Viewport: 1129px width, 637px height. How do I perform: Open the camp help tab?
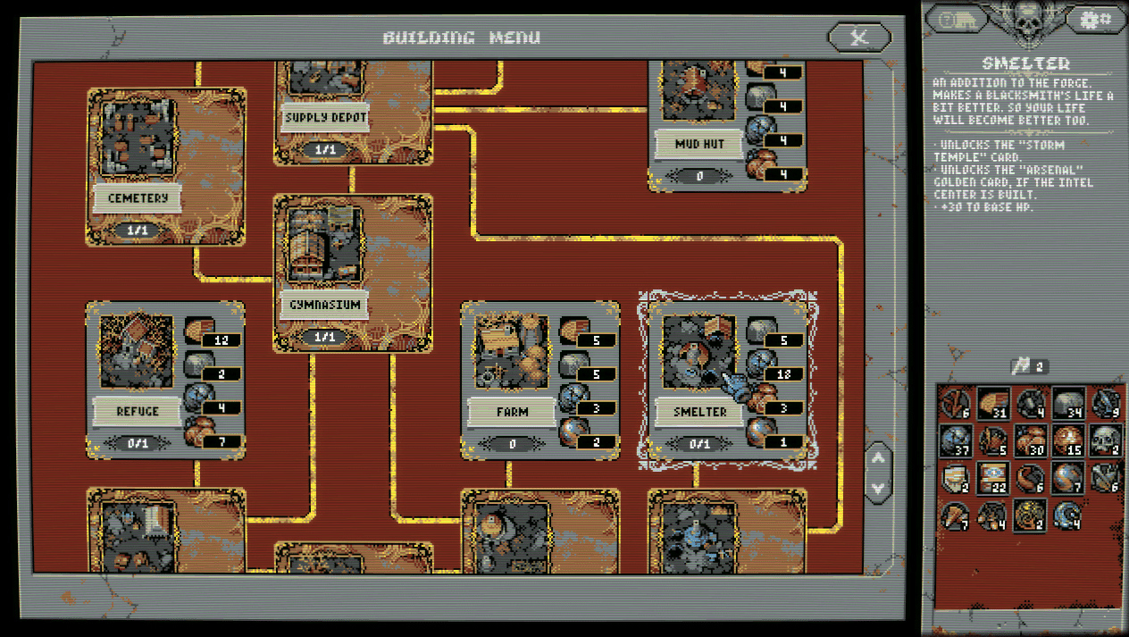959,20
